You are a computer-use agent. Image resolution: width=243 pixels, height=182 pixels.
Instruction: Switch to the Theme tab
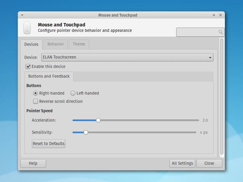pos(79,44)
